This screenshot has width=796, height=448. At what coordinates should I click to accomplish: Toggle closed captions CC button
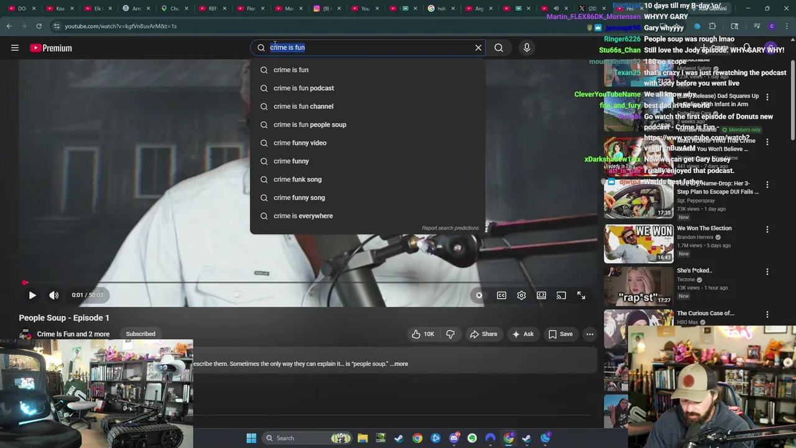pyautogui.click(x=501, y=296)
